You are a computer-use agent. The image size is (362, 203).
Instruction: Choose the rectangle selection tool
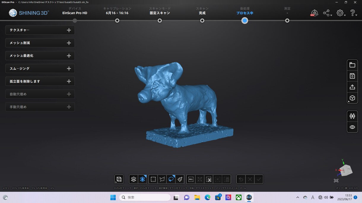click(153, 179)
